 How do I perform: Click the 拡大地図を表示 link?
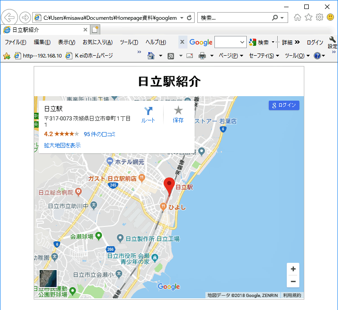62,146
